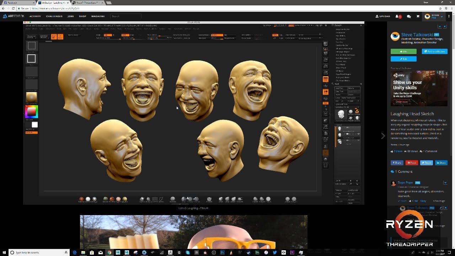Click the taskbar search box
Screen dimensions: 455x256
coord(39,252)
